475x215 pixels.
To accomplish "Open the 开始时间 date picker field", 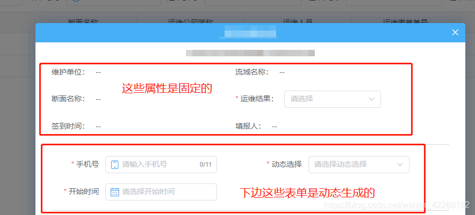I will (161, 192).
